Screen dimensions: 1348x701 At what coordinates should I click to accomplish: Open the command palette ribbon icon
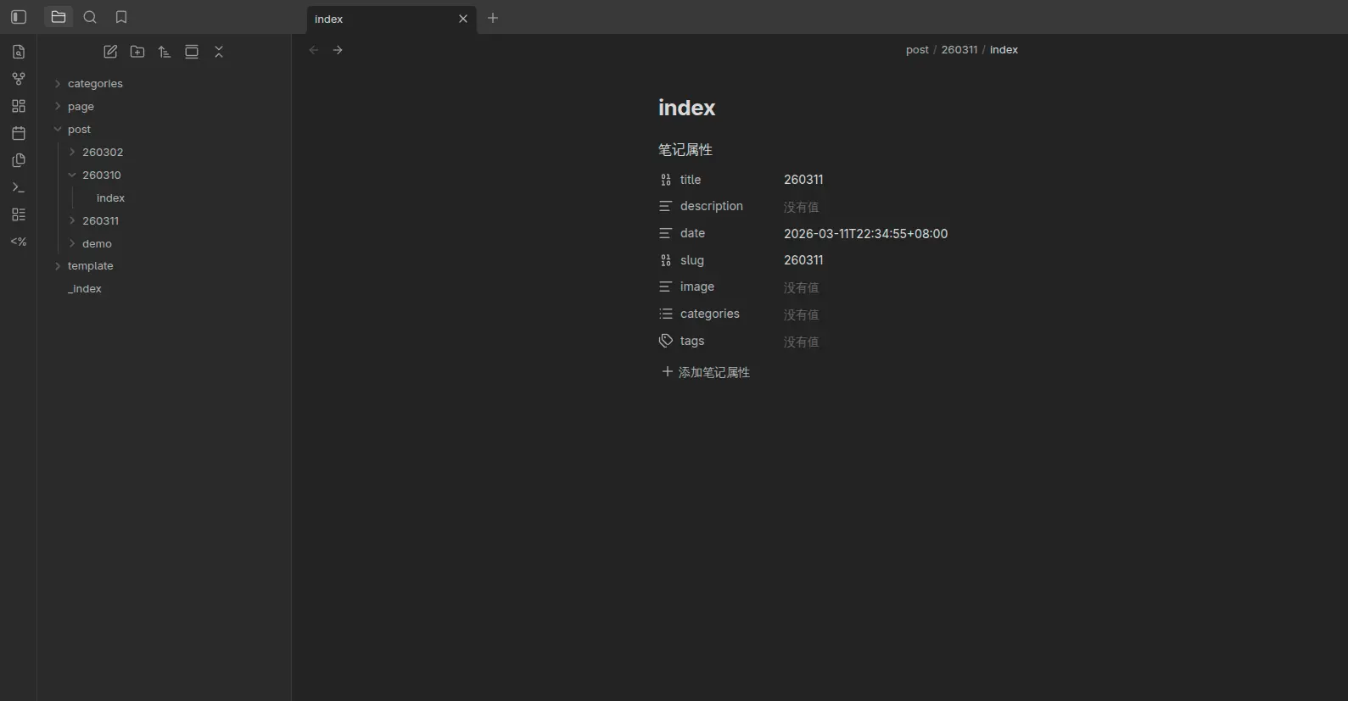click(19, 187)
